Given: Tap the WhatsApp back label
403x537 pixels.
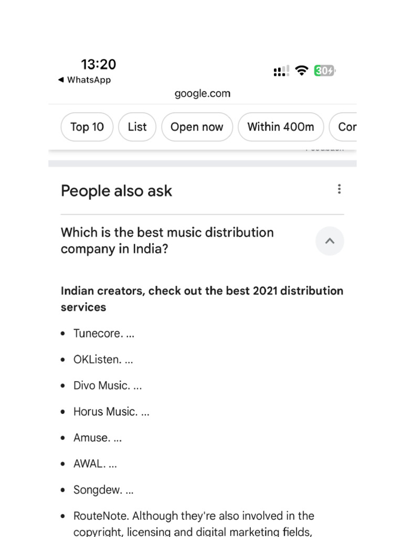Looking at the screenshot, I should pyautogui.click(x=89, y=80).
